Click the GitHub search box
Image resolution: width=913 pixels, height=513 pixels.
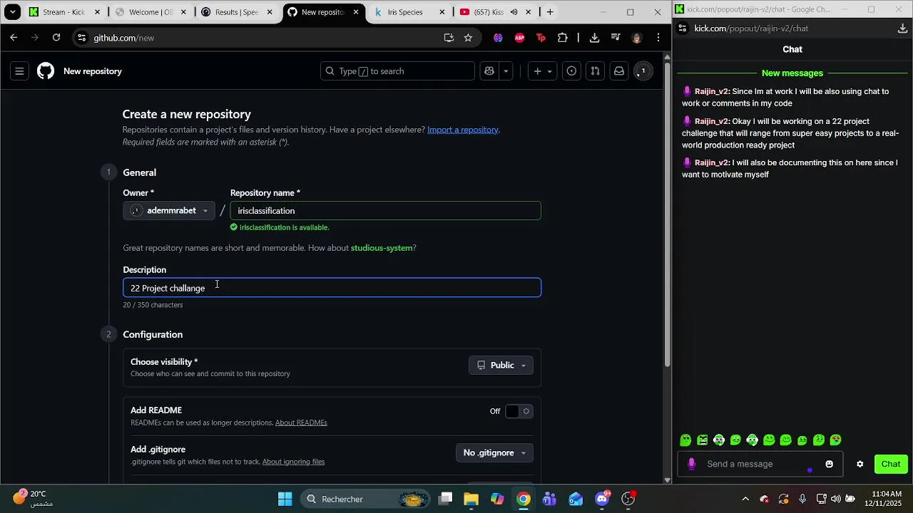397,71
